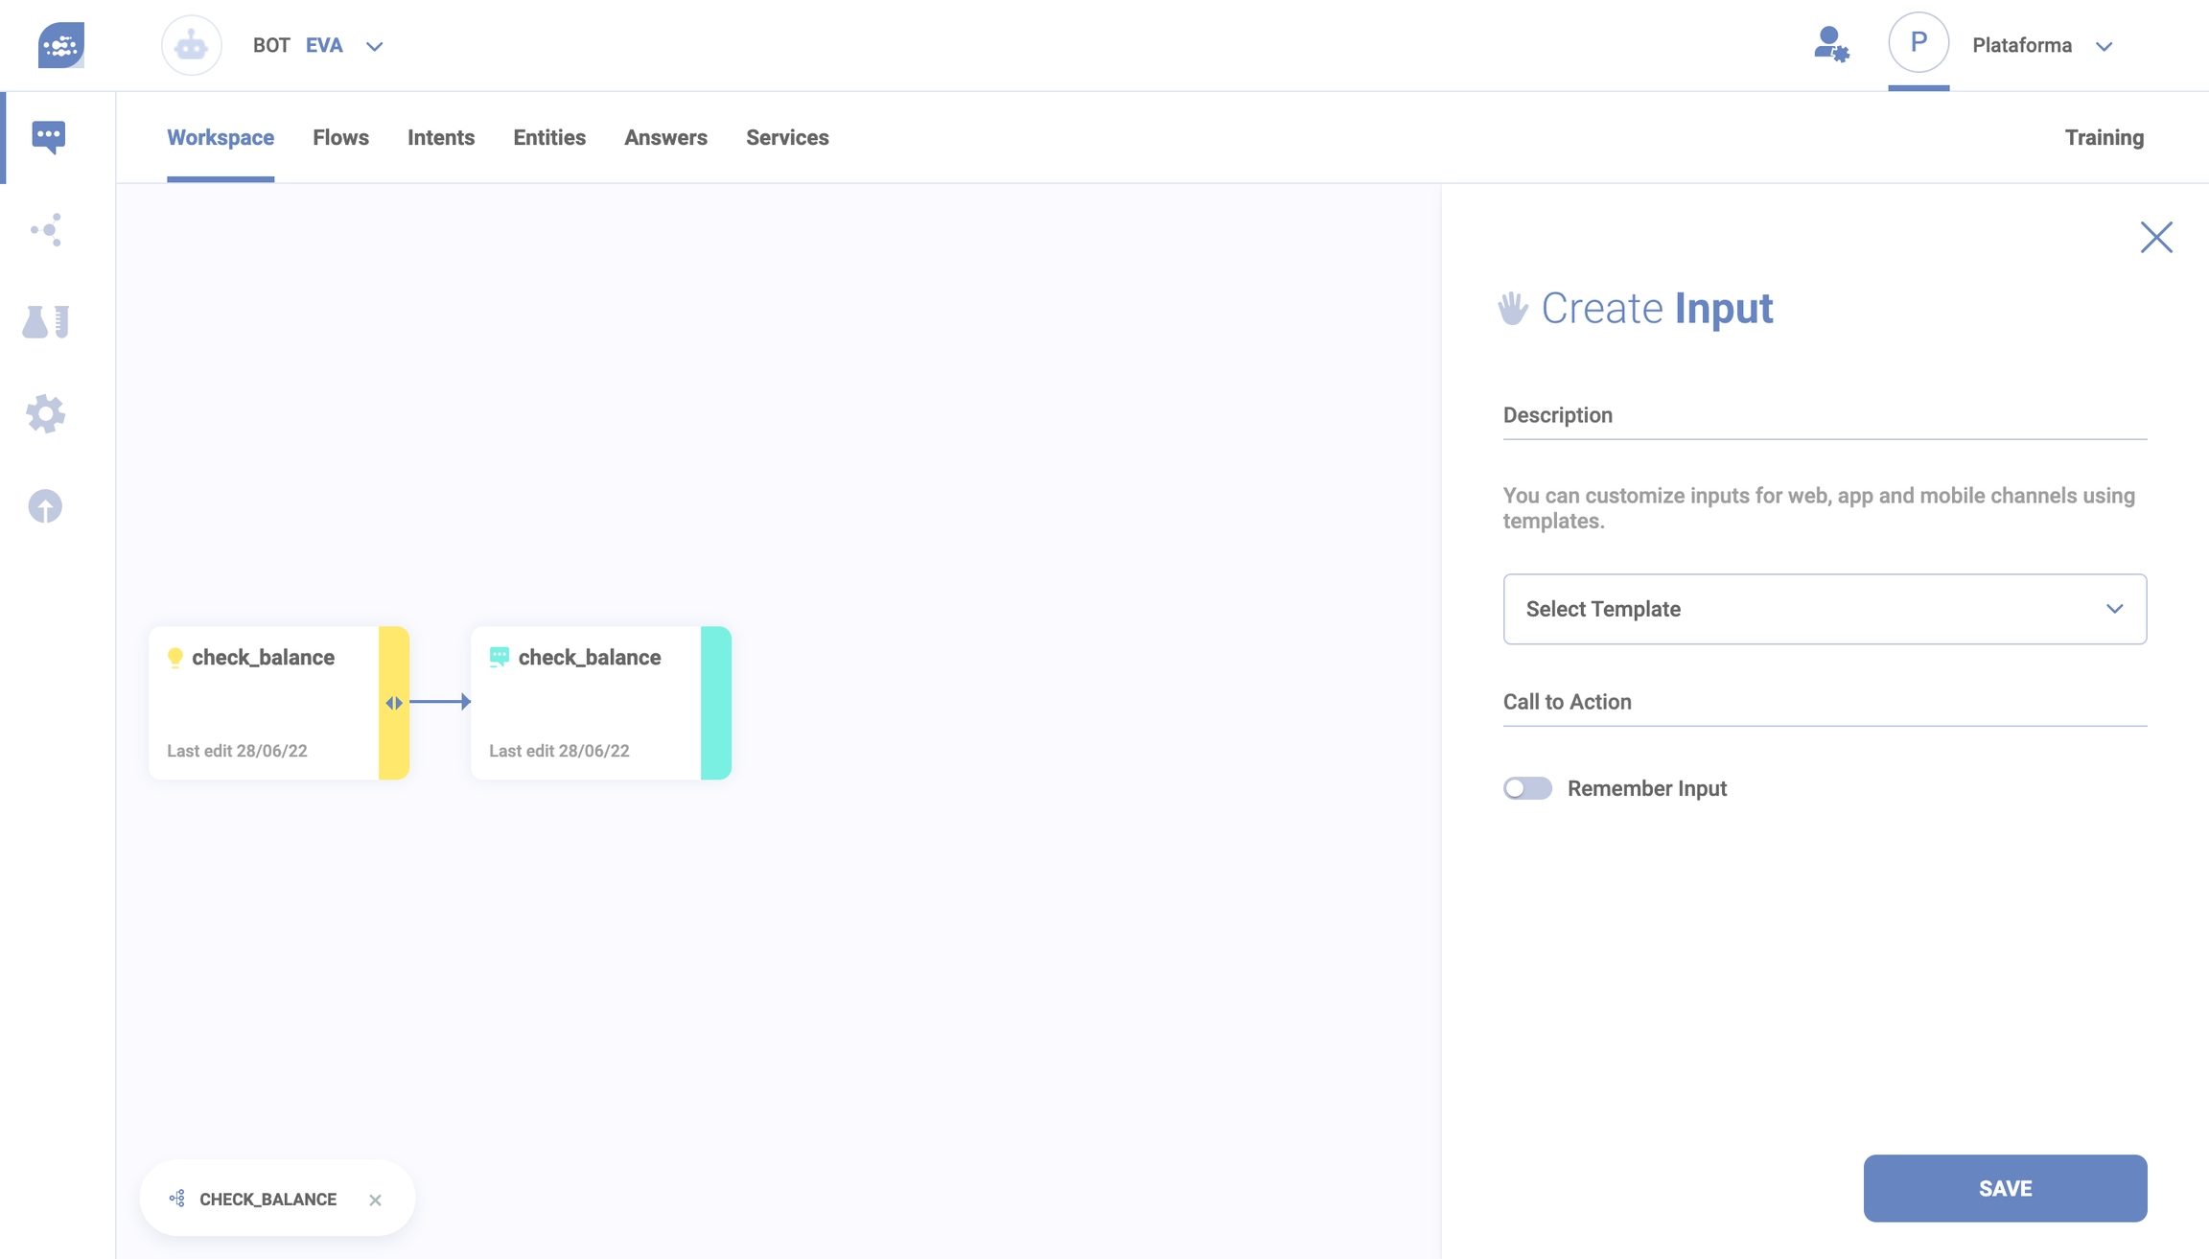Open the Select Template dropdown
2209x1259 pixels.
[1825, 609]
